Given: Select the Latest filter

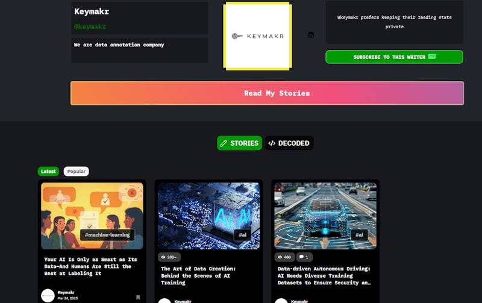Looking at the screenshot, I should pos(48,172).
